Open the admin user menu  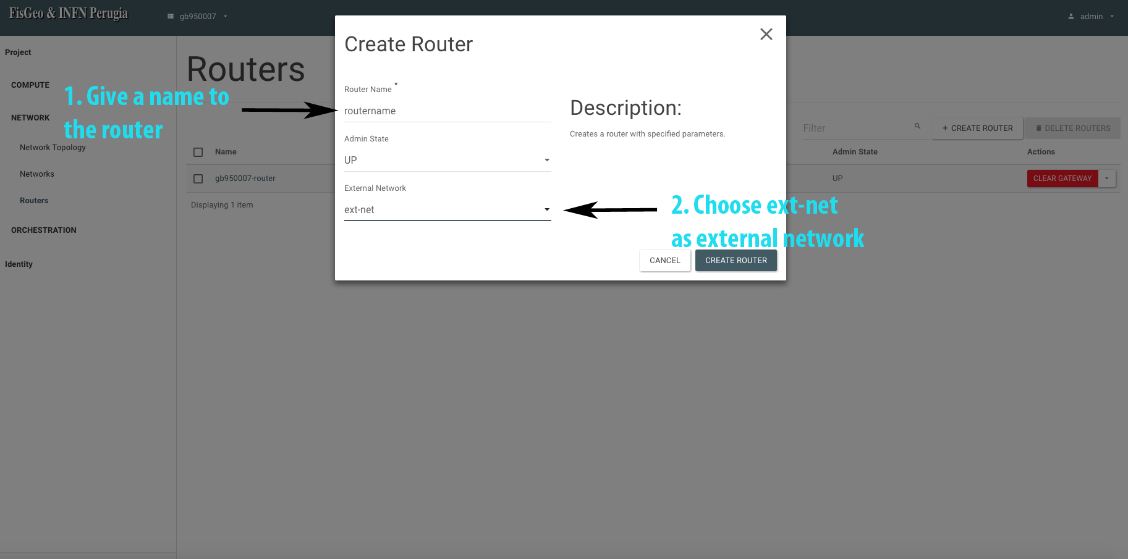(1092, 17)
